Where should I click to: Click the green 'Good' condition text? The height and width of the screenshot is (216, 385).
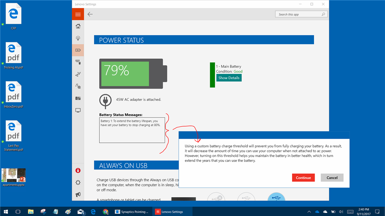click(x=238, y=71)
